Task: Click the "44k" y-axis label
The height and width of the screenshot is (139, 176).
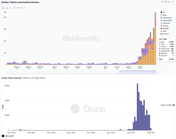Action: pyautogui.click(x=5, y=12)
